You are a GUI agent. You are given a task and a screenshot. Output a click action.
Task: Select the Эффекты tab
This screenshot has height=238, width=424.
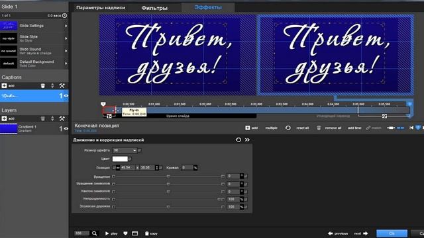208,7
